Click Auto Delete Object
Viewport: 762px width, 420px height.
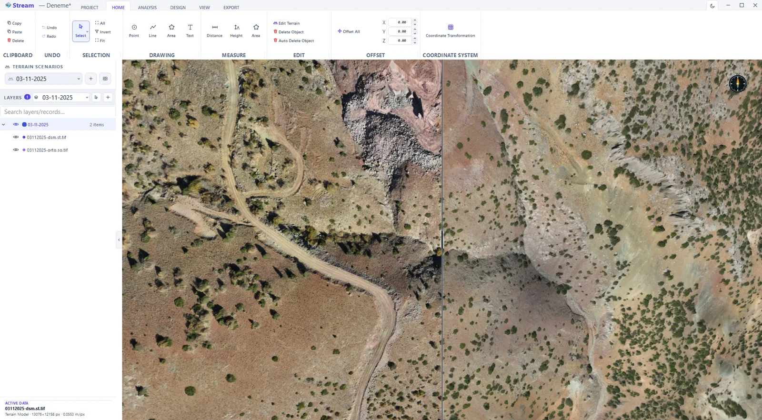pos(294,40)
